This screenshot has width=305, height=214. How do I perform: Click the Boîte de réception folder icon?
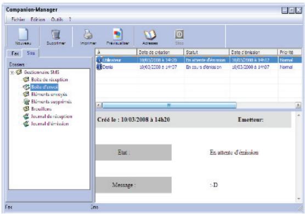[x=26, y=80]
